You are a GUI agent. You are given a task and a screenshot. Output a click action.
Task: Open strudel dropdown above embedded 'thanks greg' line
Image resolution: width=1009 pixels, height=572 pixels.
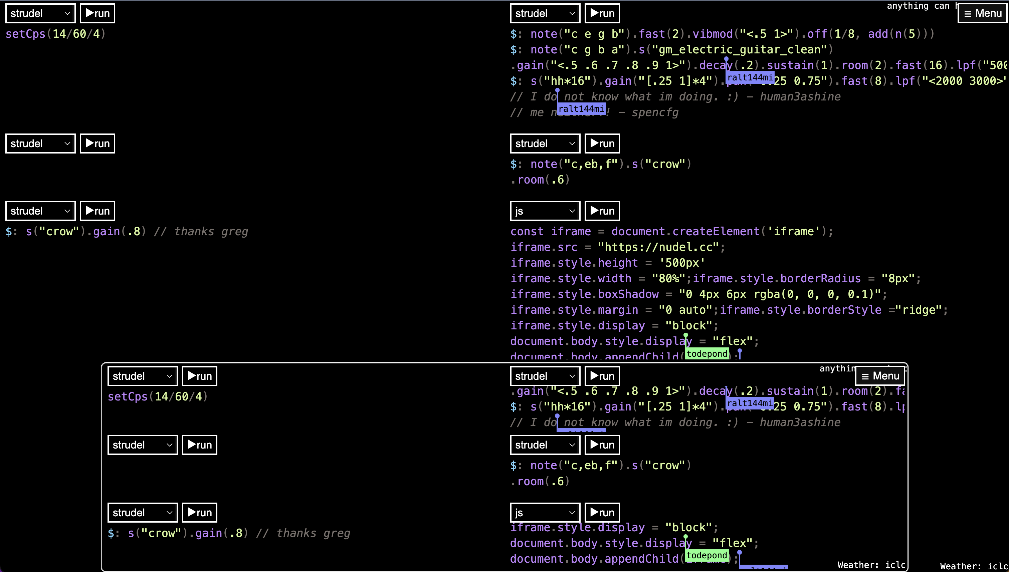(143, 512)
